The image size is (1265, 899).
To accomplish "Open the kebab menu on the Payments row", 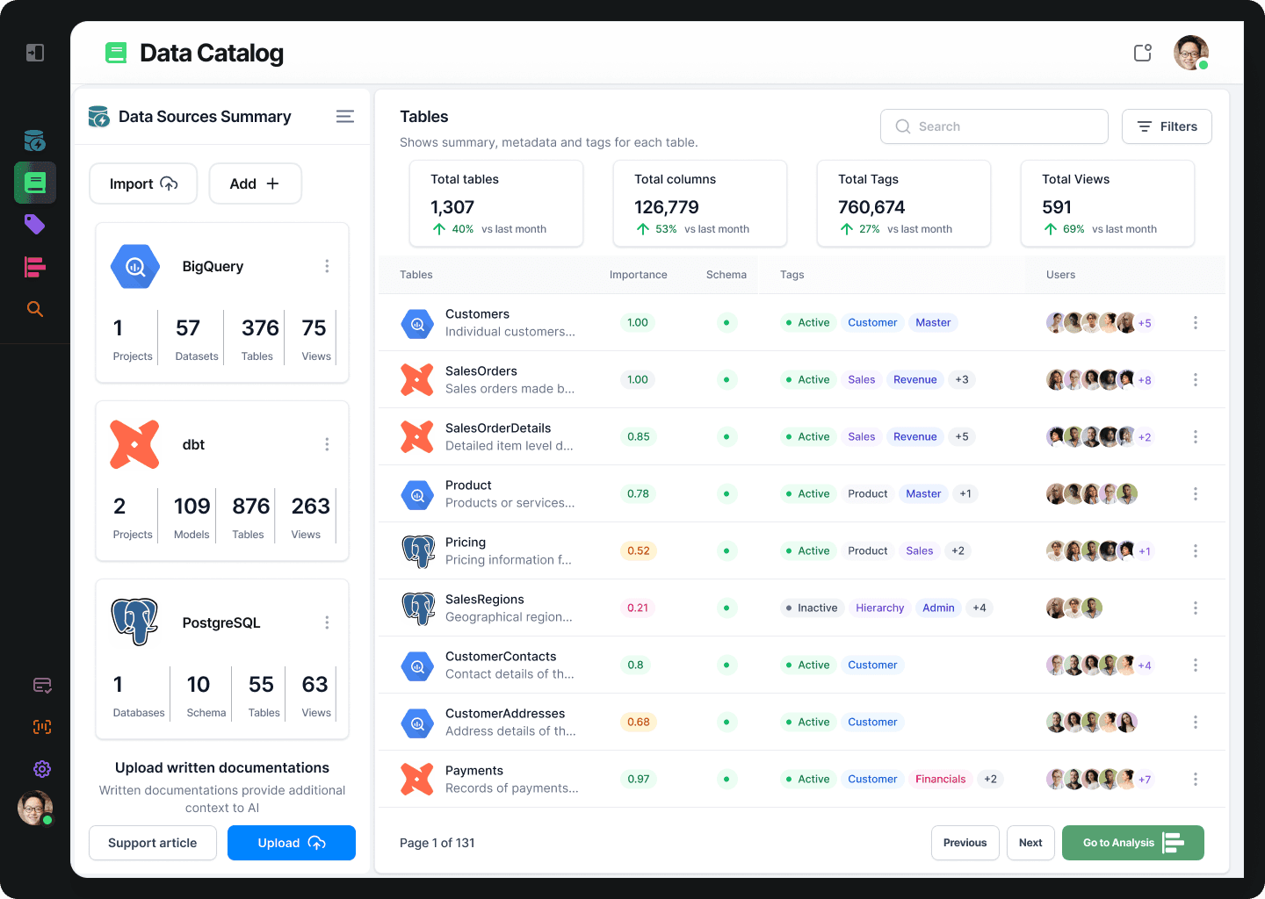I will [1195, 779].
